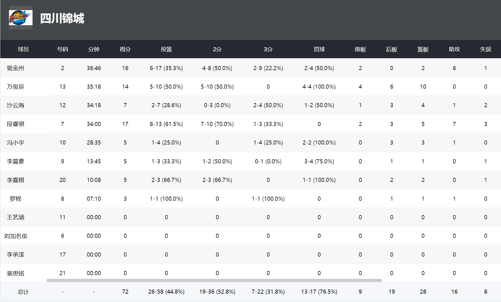Viewport: 501px width, 302px height.
Task: Select player 段睿骐 name
Action: pos(16,124)
